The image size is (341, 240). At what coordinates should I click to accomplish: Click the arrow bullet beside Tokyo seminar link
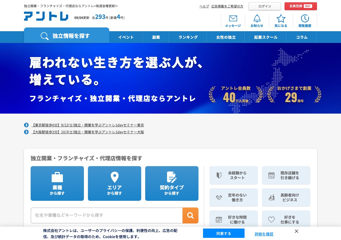(x=26, y=125)
